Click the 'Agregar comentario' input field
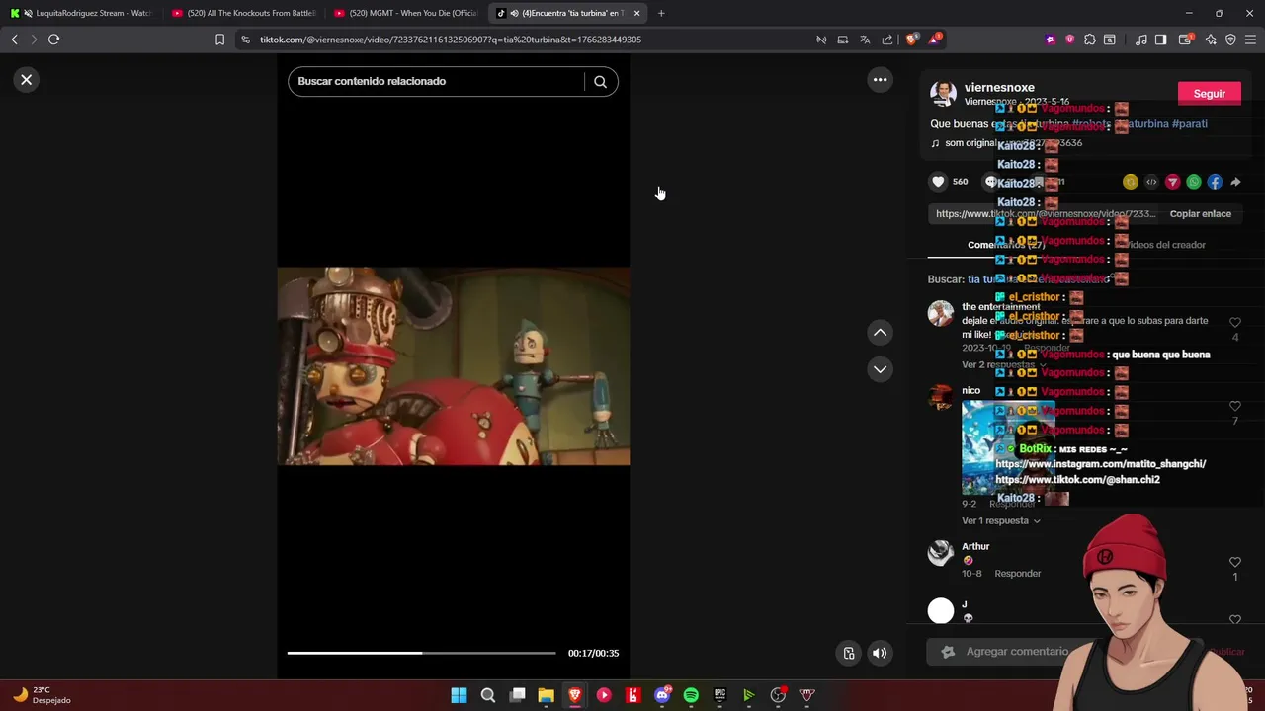 [x=1017, y=652]
